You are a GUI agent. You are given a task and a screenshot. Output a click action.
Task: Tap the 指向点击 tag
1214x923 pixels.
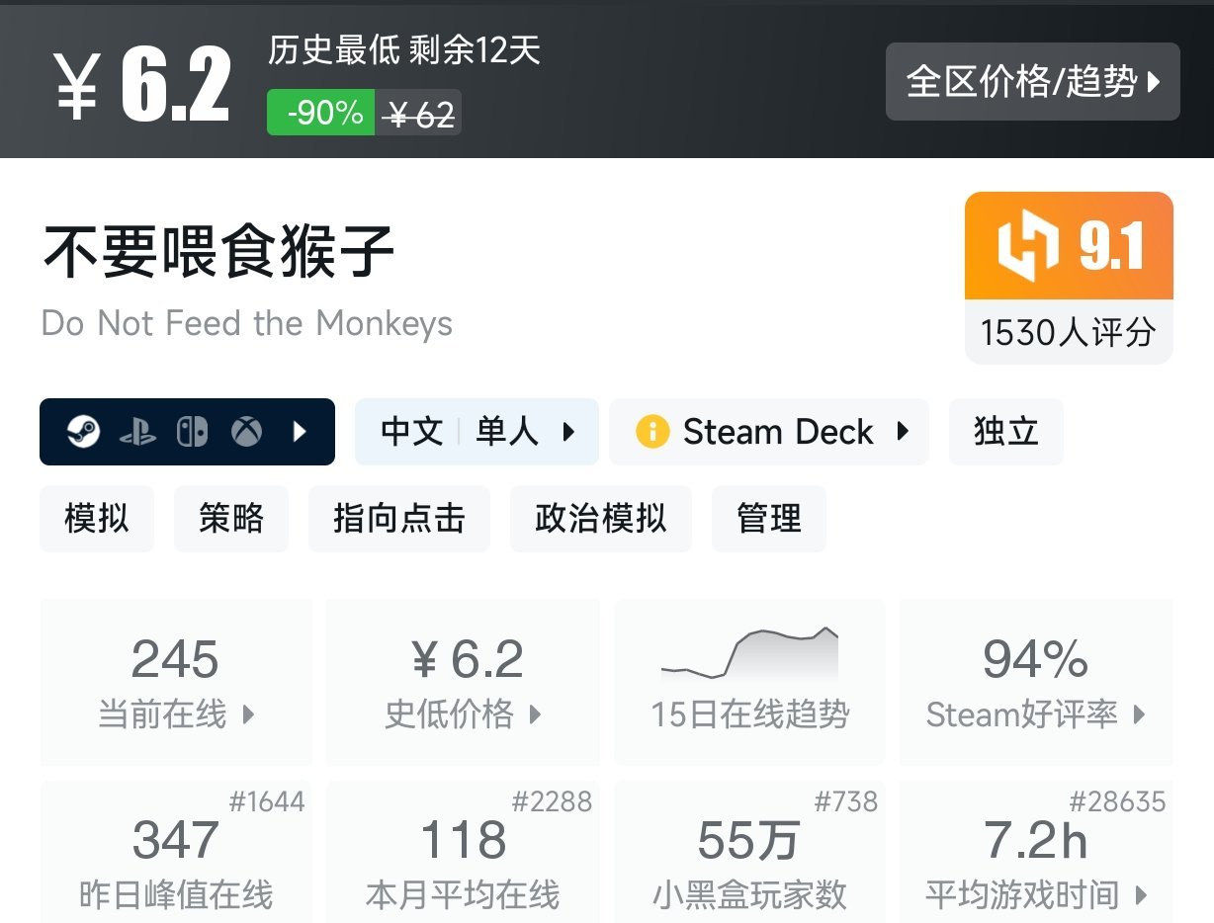(x=398, y=518)
